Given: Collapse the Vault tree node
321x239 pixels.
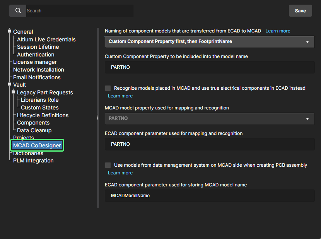Looking at the screenshot, I should [x=10, y=85].
